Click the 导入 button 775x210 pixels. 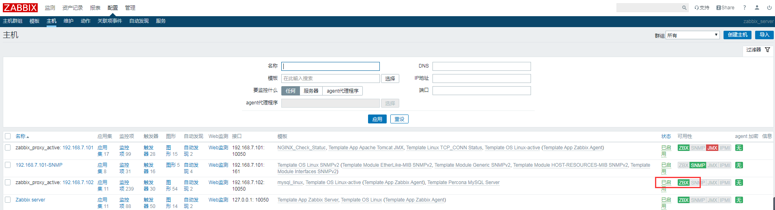tap(764, 35)
